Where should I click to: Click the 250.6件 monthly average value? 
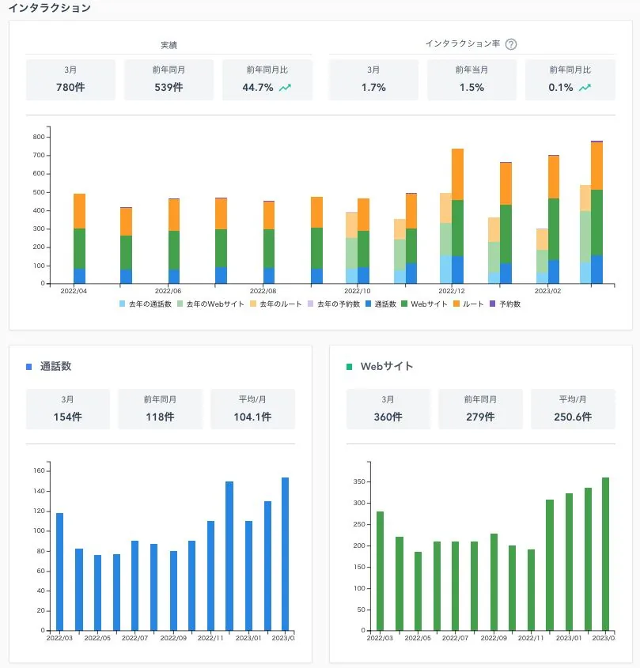click(573, 417)
